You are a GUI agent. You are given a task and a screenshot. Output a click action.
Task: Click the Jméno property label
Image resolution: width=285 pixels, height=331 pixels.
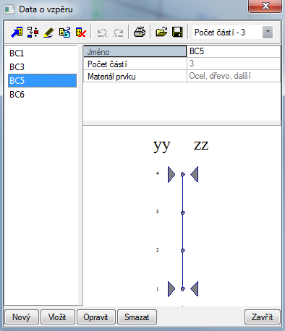(135, 51)
